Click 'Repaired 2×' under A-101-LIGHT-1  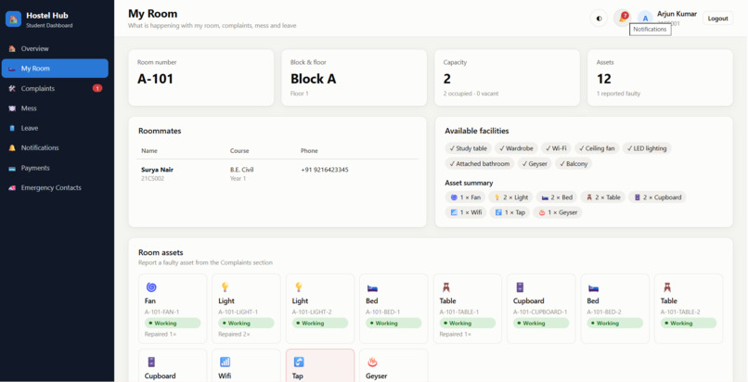point(234,335)
